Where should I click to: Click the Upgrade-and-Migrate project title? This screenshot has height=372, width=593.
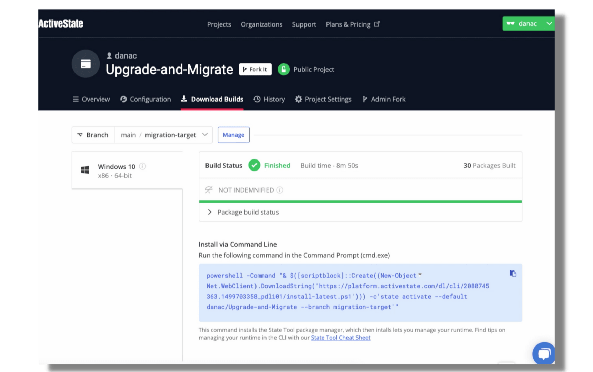point(169,69)
